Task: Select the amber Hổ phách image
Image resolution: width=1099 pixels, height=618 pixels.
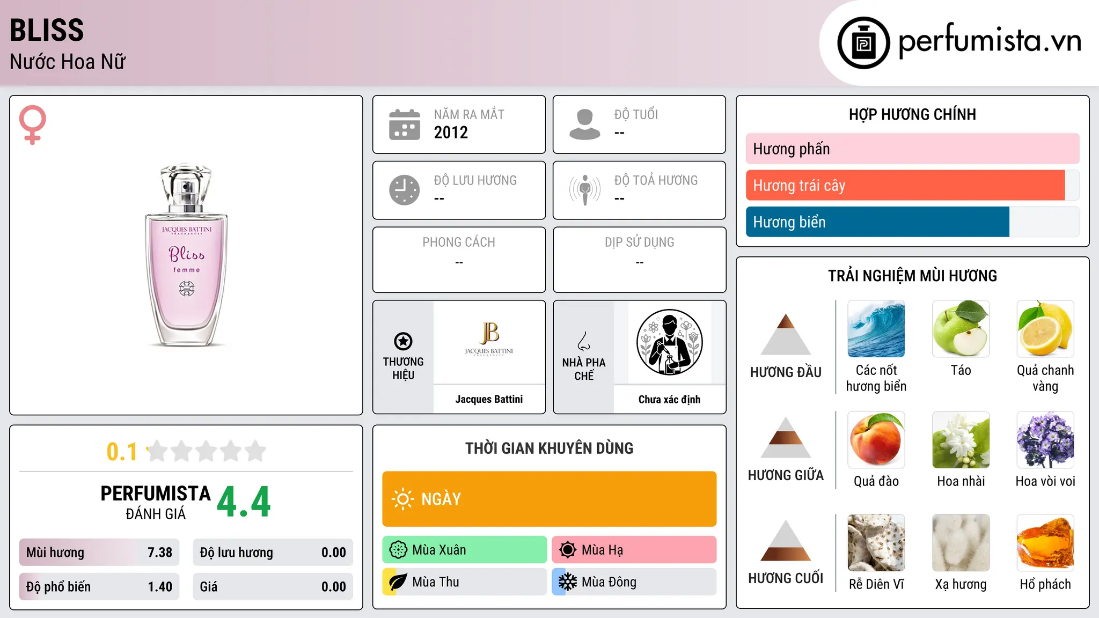Action: pyautogui.click(x=1045, y=543)
